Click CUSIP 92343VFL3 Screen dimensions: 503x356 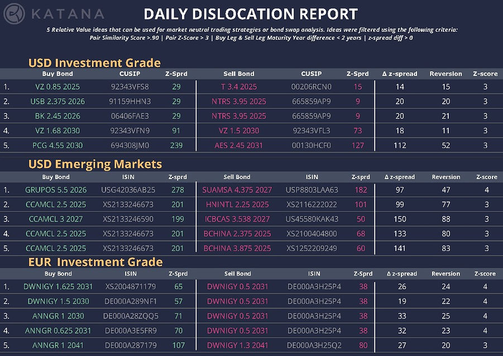(x=312, y=131)
